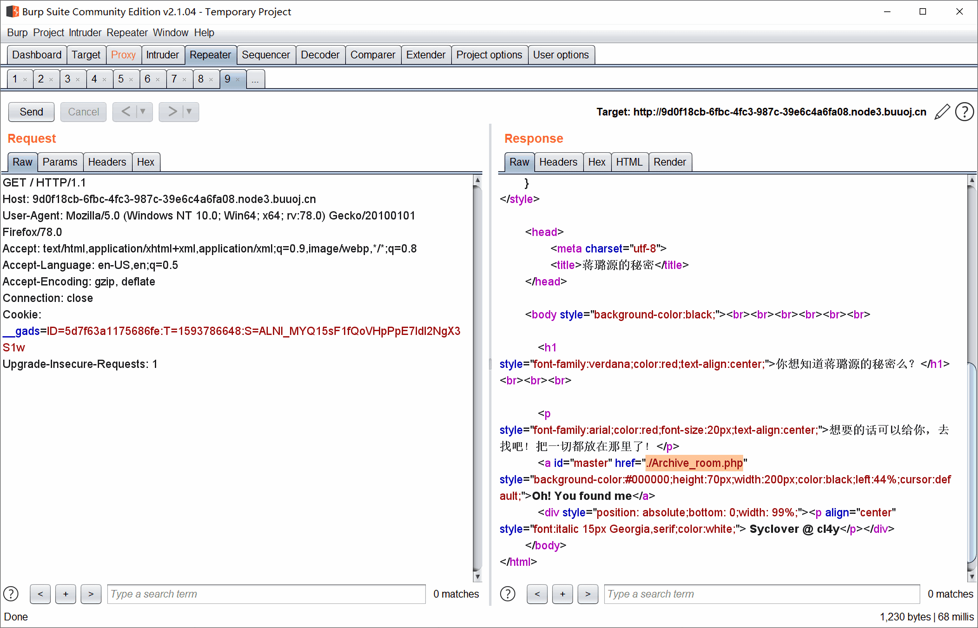Focus the response search term field
This screenshot has width=978, height=628.
pyautogui.click(x=762, y=594)
